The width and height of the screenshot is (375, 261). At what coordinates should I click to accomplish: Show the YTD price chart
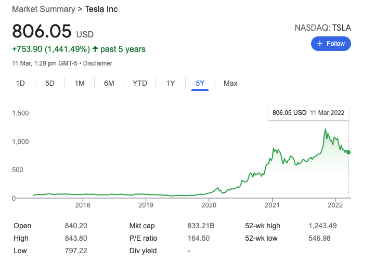coord(139,83)
